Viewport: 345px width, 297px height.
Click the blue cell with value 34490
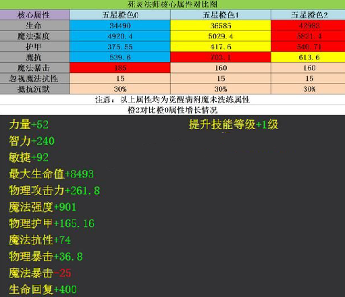coord(120,26)
